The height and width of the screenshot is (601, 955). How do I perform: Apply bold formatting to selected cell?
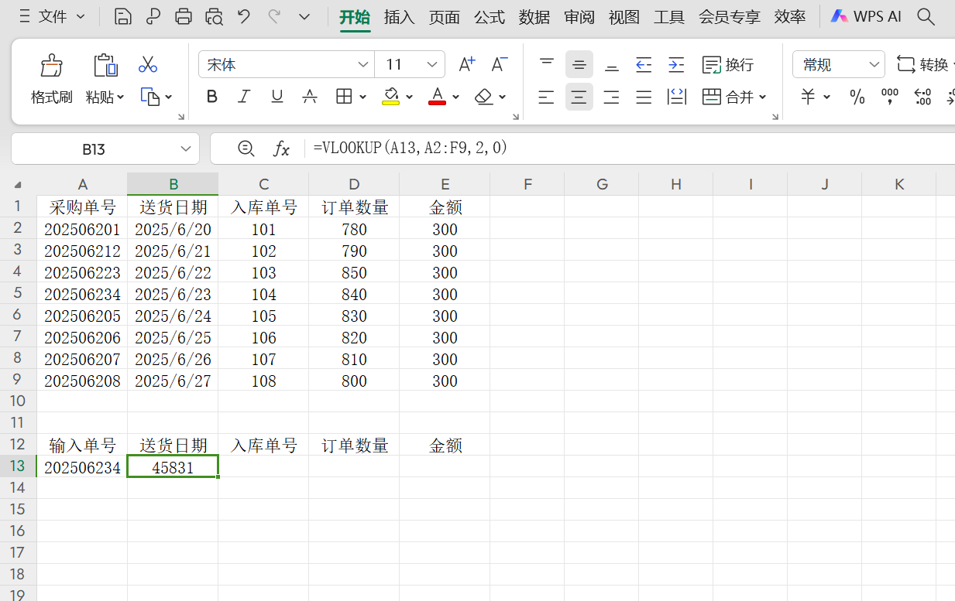coord(211,96)
